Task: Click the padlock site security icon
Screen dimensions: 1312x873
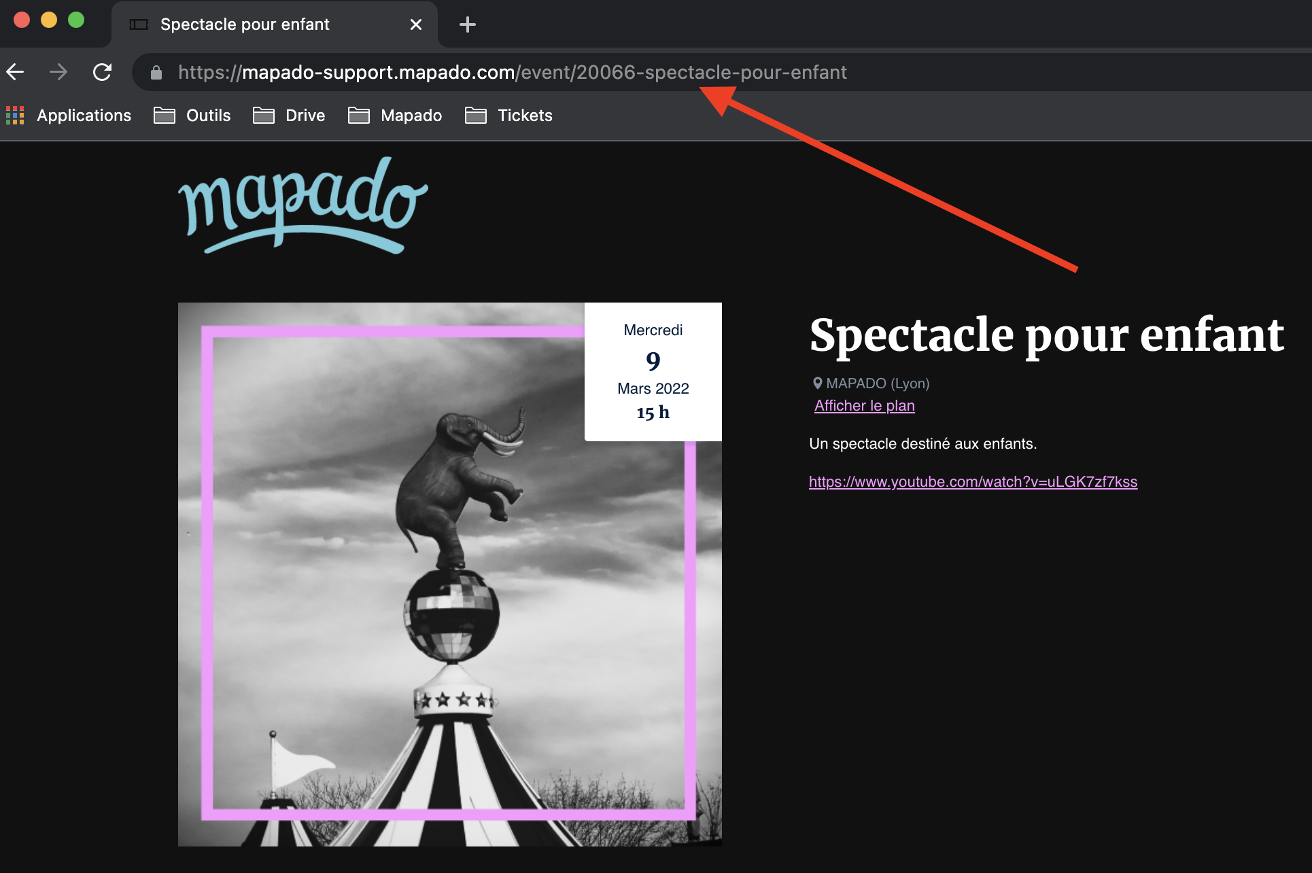Action: (x=156, y=73)
